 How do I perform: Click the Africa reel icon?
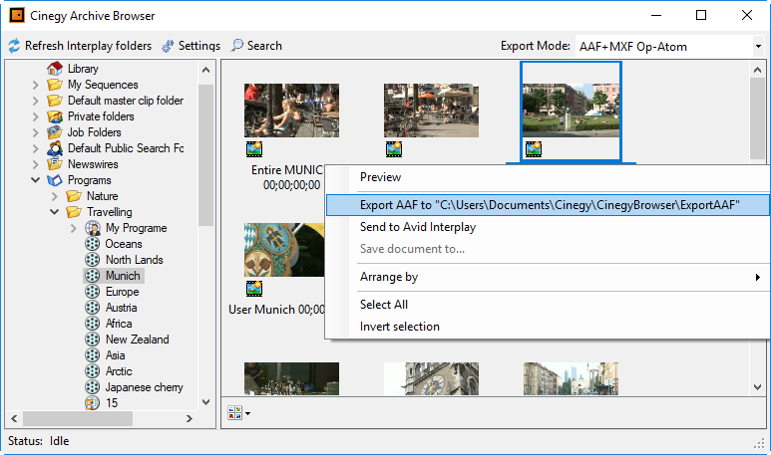93,324
